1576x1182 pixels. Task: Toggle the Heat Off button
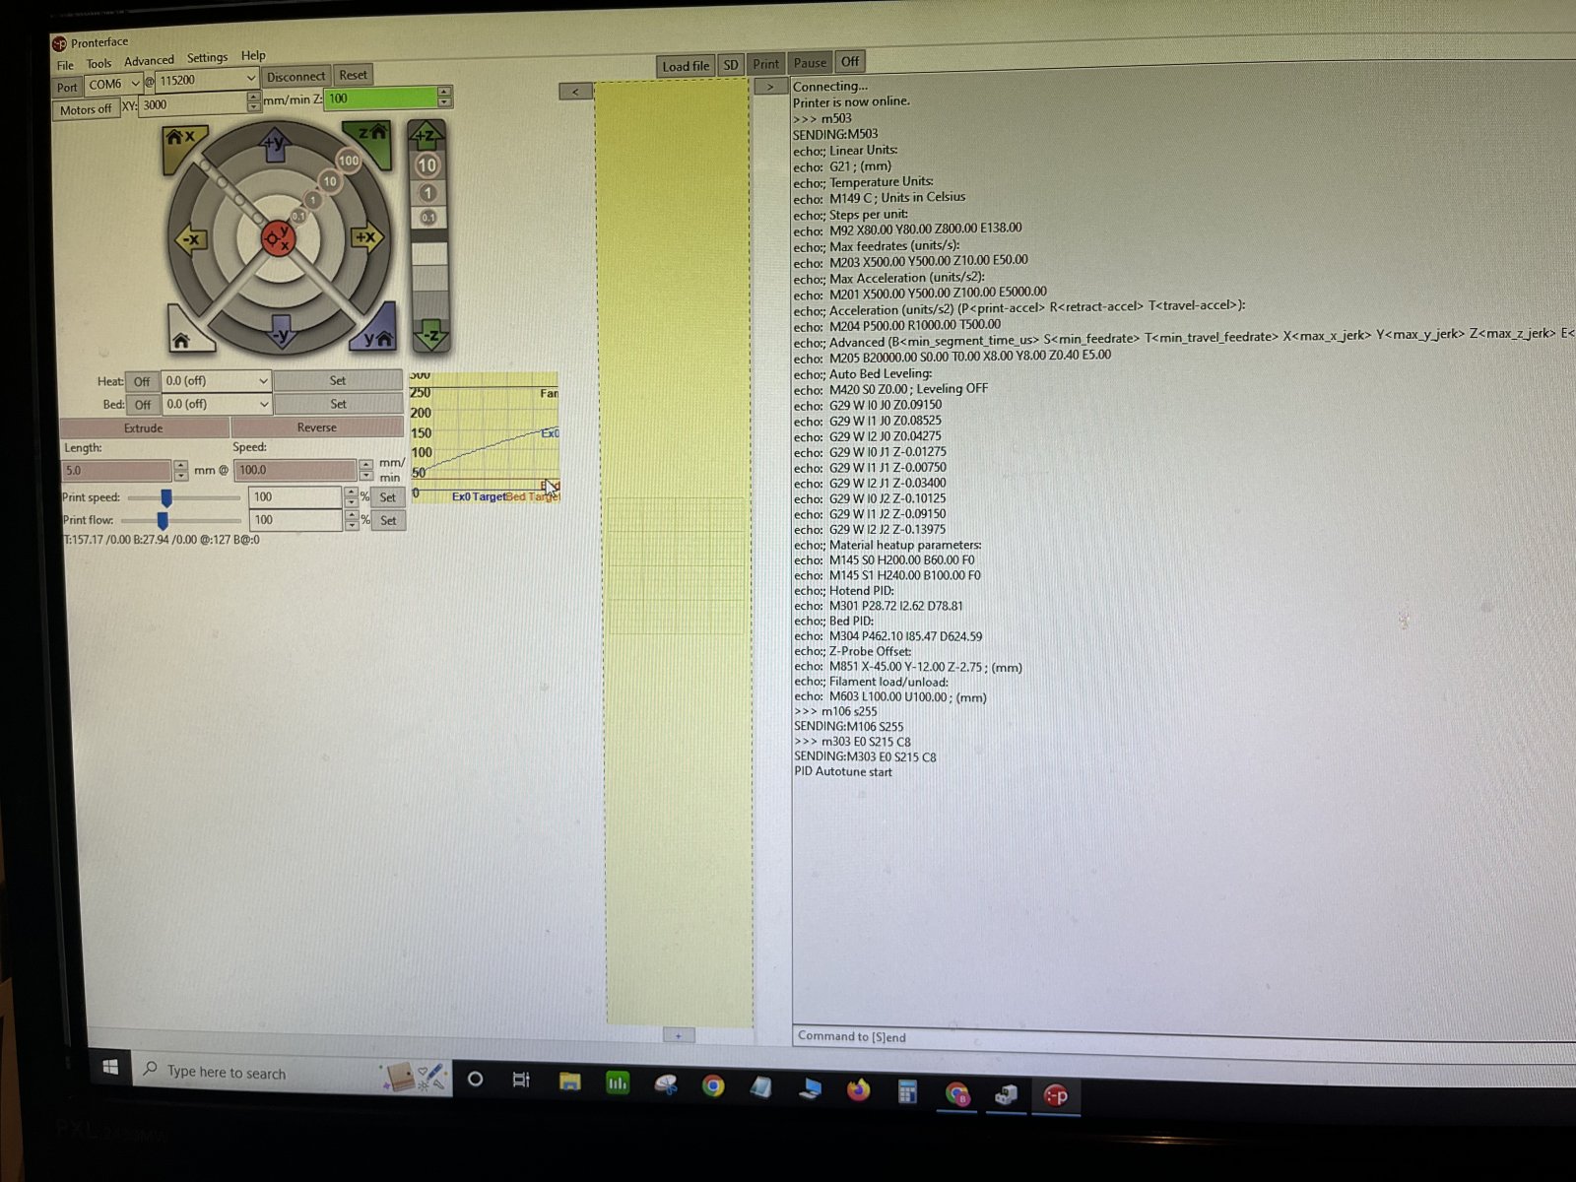[x=142, y=381]
